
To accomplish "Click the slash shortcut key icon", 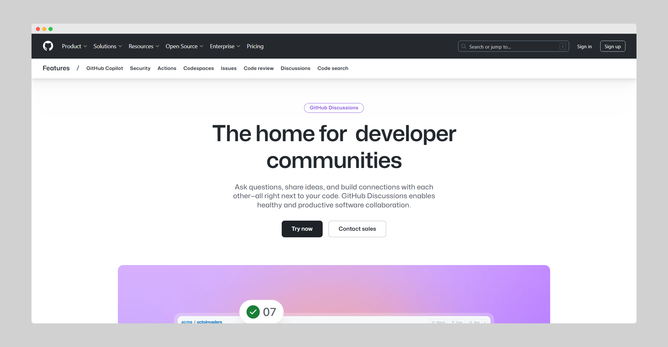I will 563,46.
